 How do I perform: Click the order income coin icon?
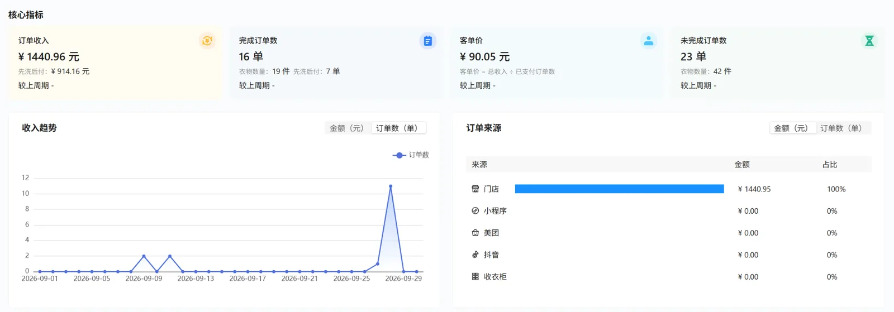[207, 41]
